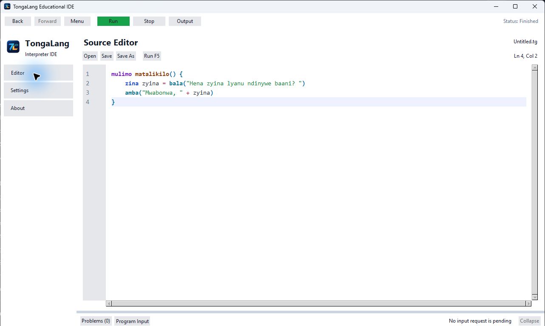Save the current file

point(107,56)
